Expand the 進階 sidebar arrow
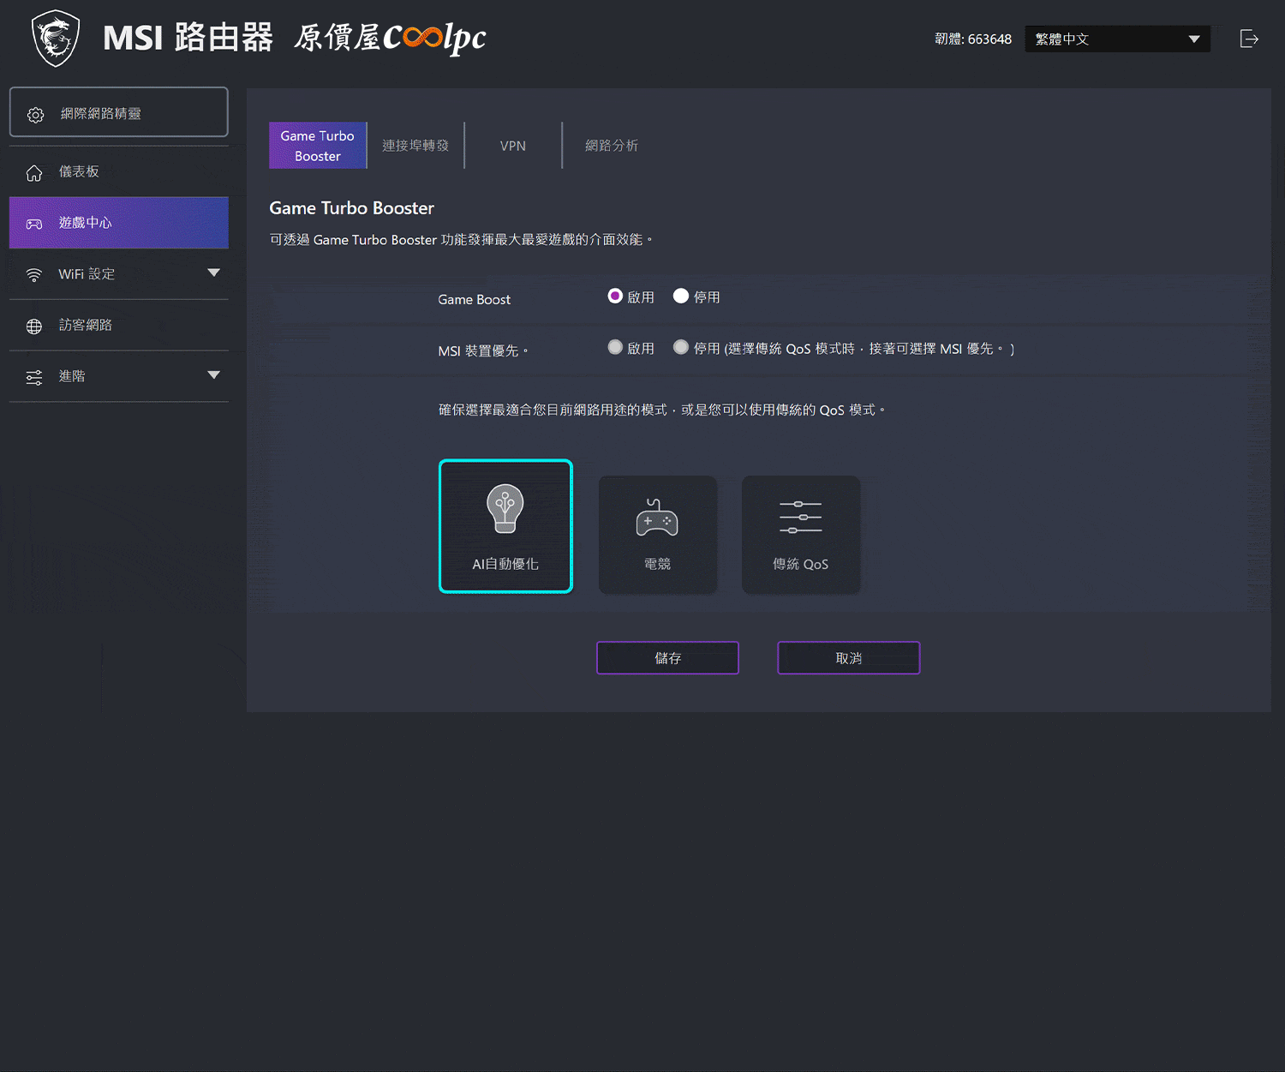 [x=214, y=374]
